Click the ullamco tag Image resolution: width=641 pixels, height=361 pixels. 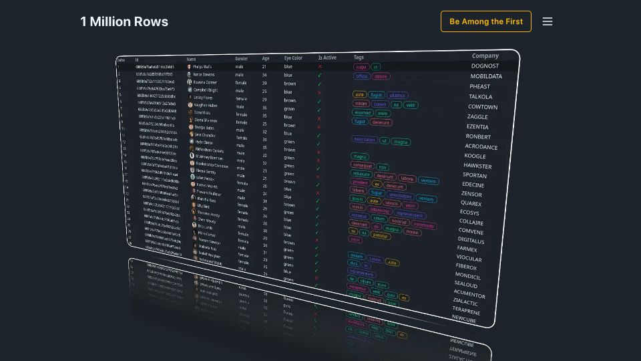click(x=397, y=96)
